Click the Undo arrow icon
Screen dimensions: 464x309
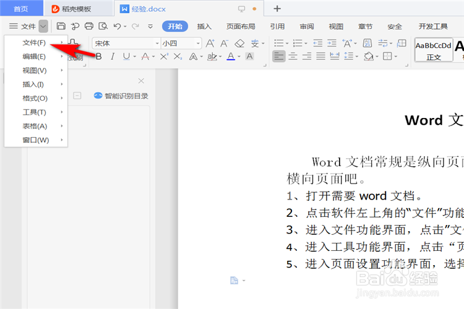[x=117, y=27]
